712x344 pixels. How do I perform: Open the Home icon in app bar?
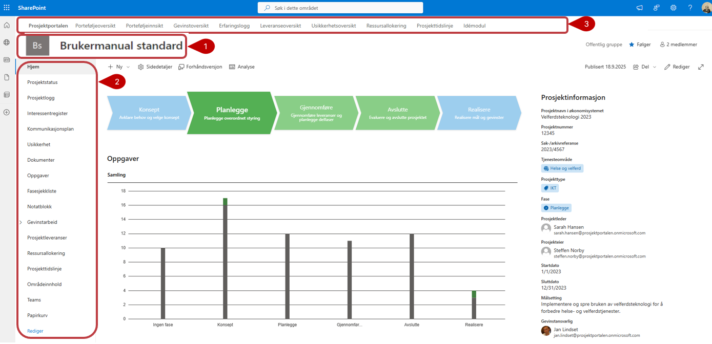(7, 26)
